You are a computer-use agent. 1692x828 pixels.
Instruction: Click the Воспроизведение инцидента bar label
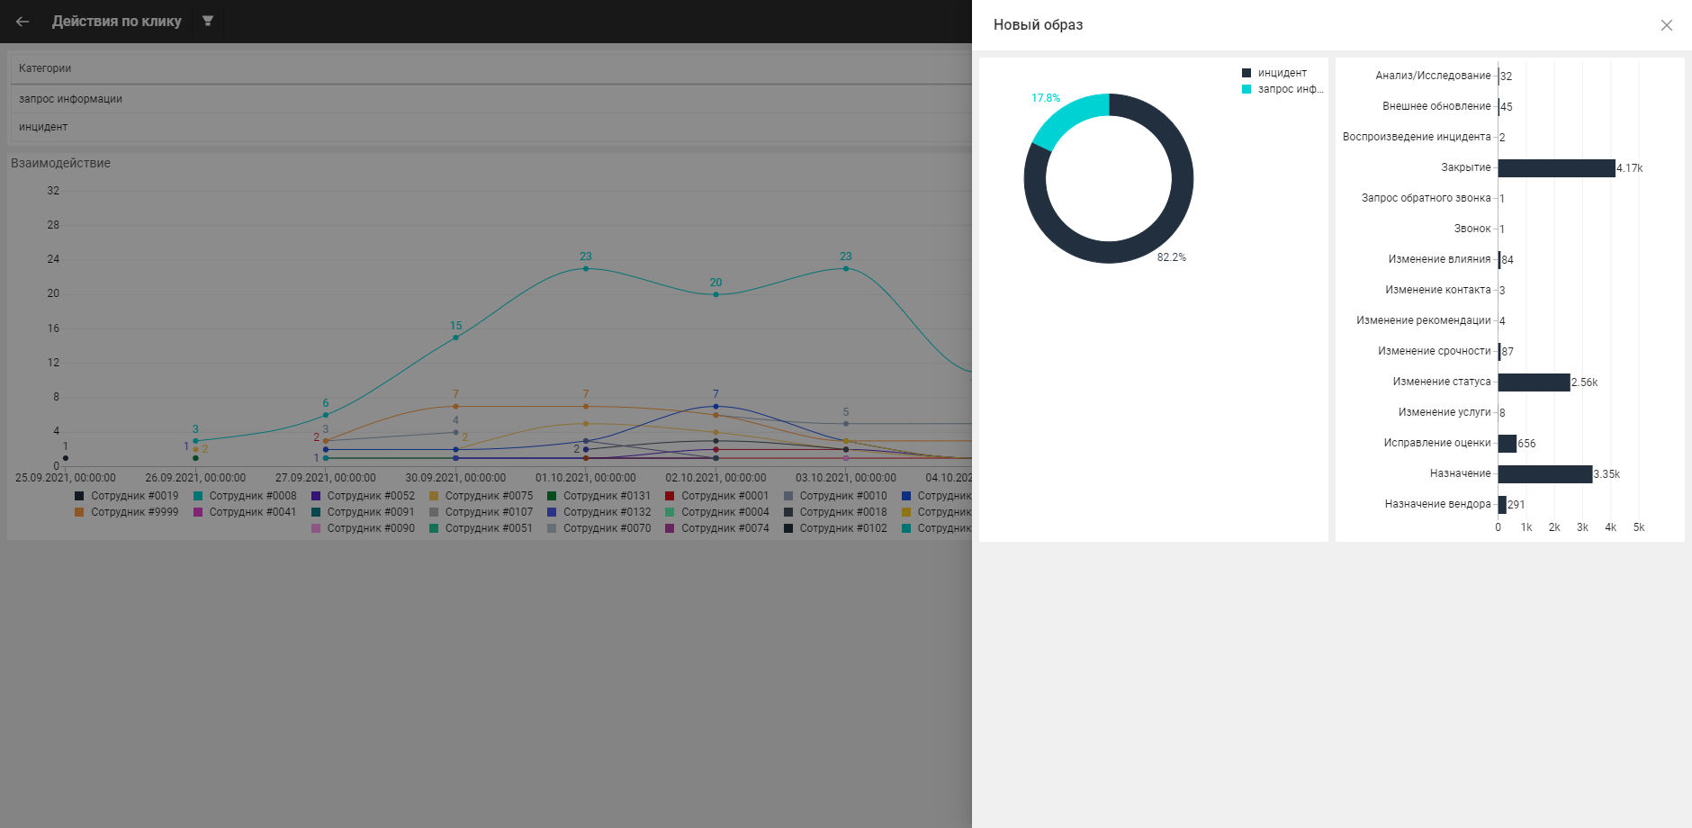(x=1417, y=137)
